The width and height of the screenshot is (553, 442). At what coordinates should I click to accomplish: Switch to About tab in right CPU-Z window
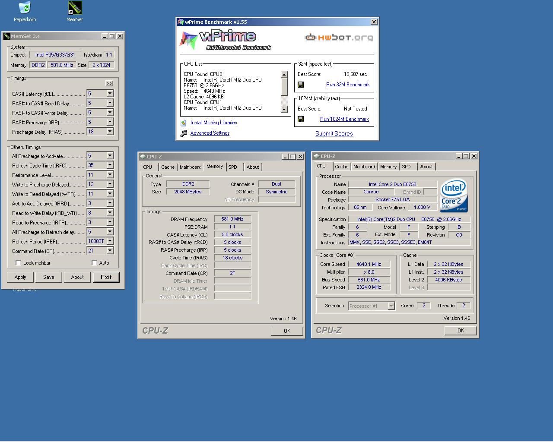426,167
